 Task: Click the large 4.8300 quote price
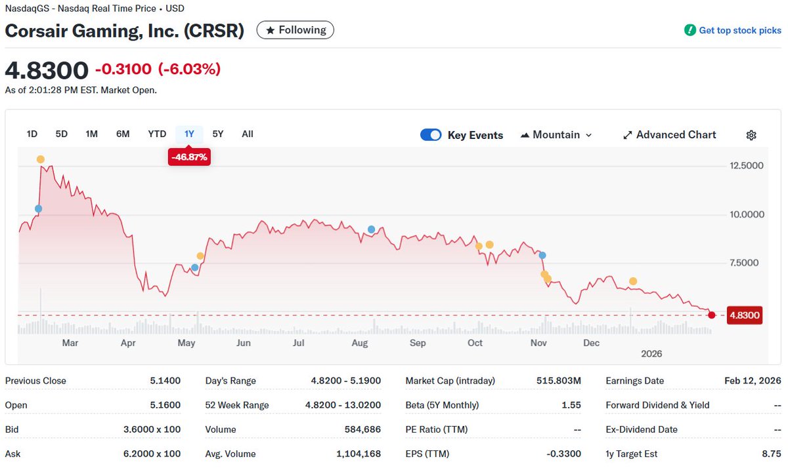[x=47, y=69]
